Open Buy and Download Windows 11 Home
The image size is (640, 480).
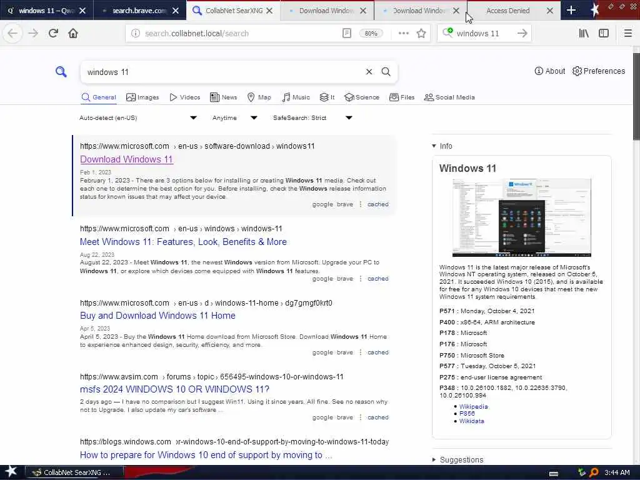[157, 316]
